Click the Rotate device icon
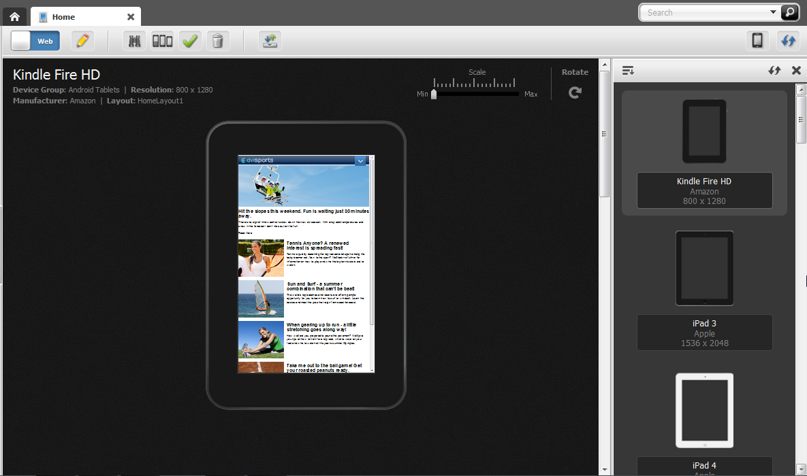 pyautogui.click(x=575, y=92)
